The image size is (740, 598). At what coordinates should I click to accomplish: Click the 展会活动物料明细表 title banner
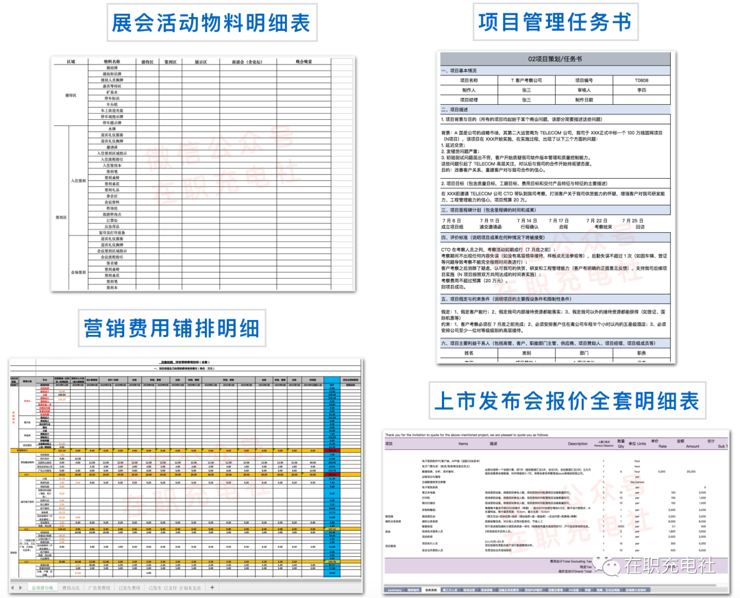212,23
